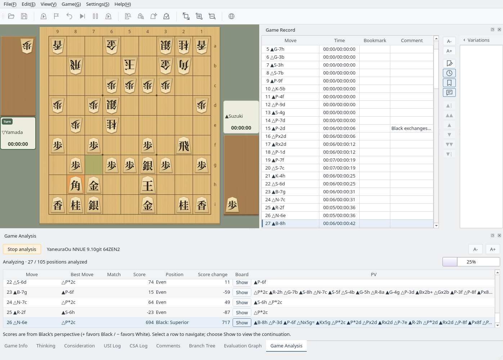
Task: Click the Stop analysis button
Action: [22, 249]
